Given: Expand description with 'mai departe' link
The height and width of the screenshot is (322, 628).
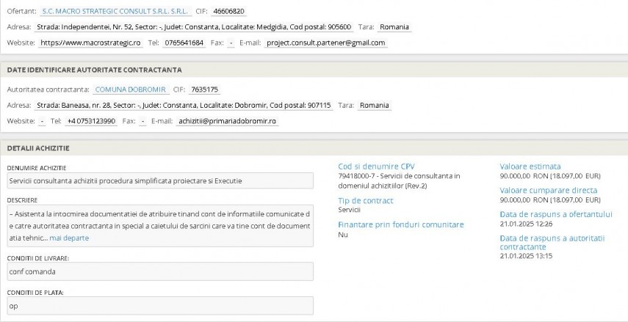Looking at the screenshot, I should click(70, 238).
